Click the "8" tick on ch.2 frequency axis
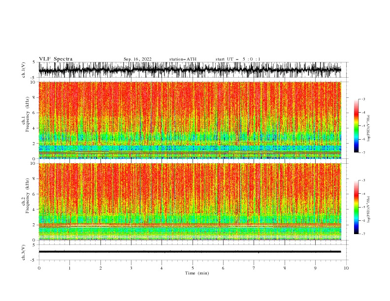Screen dimensions: 390x301 [34, 179]
